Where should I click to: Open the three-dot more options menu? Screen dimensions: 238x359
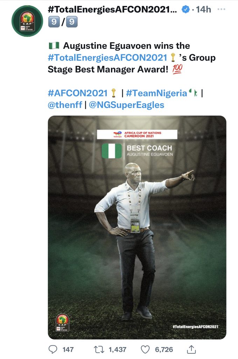tap(221, 9)
